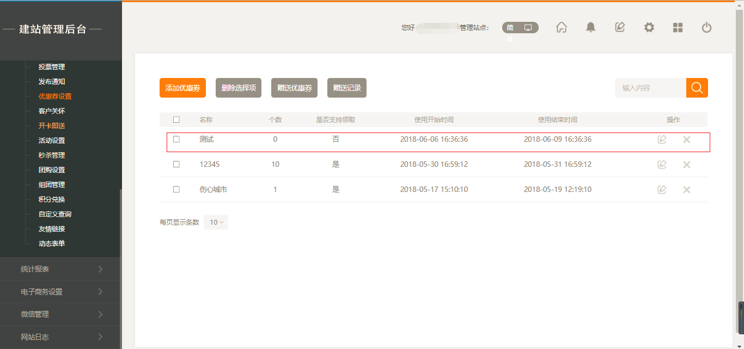This screenshot has width=744, height=349.
Task: Go to 积分兑换 menu item
Action: click(x=52, y=200)
